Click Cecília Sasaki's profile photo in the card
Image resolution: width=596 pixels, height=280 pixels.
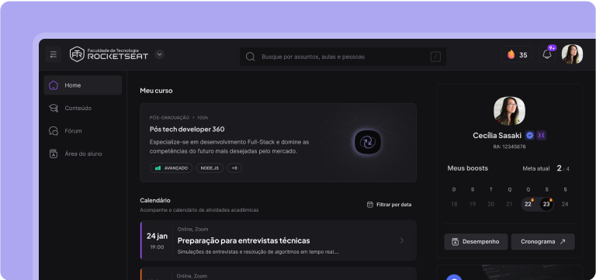pos(509,111)
